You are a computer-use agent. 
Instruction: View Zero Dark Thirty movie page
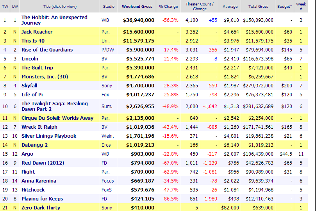pyautogui.click(x=41, y=208)
